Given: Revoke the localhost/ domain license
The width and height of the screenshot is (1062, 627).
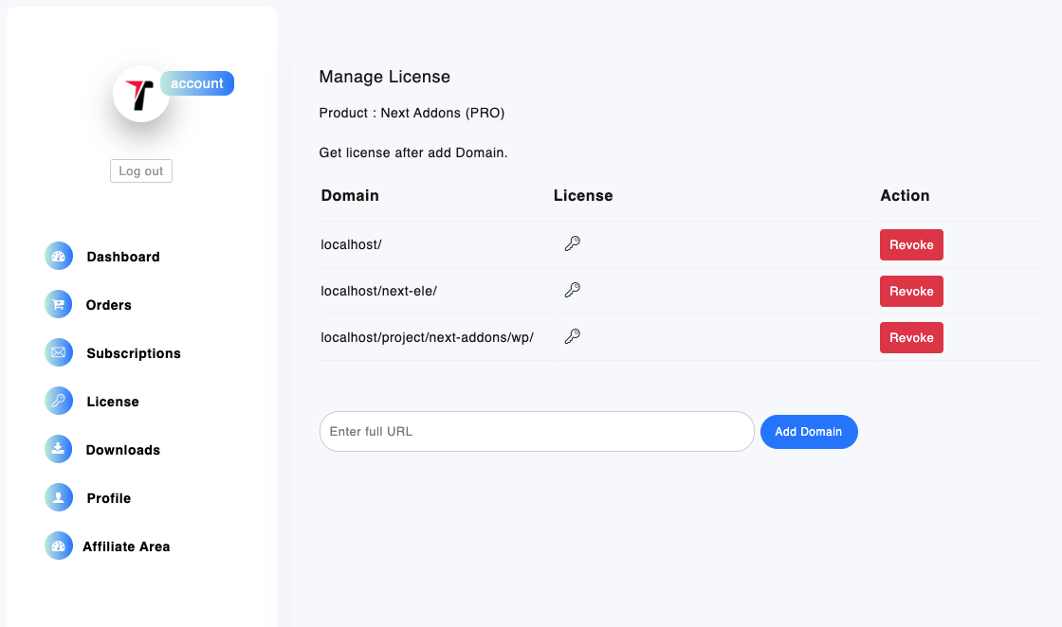Looking at the screenshot, I should 911,244.
